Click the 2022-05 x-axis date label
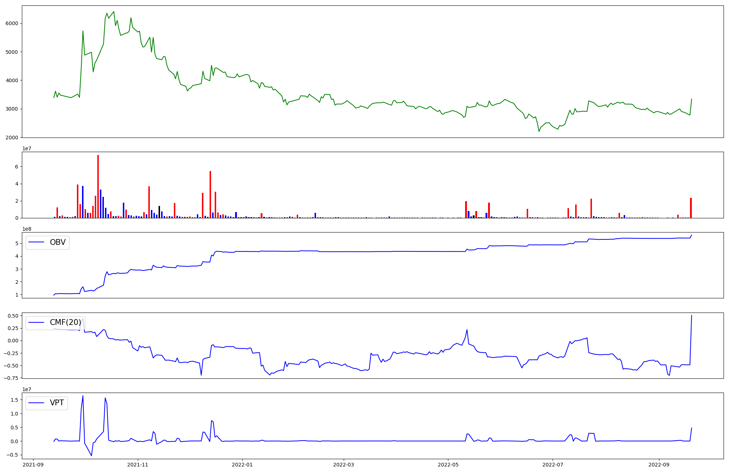Viewport: 729px width, 473px height. 448,465
